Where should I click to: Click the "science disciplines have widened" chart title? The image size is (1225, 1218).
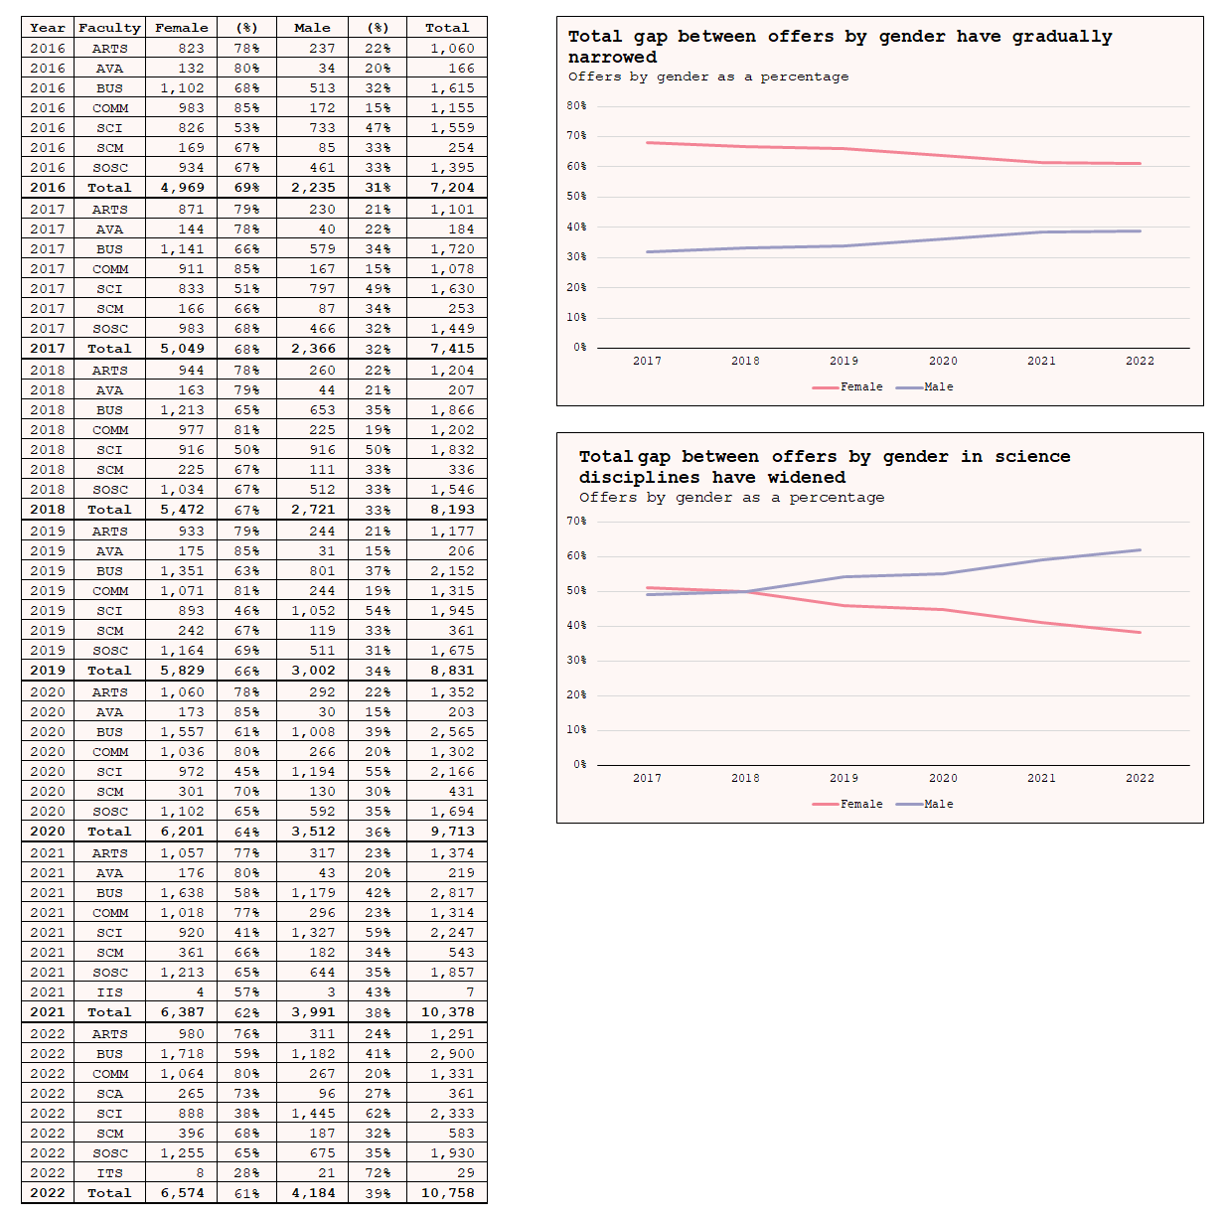click(825, 467)
